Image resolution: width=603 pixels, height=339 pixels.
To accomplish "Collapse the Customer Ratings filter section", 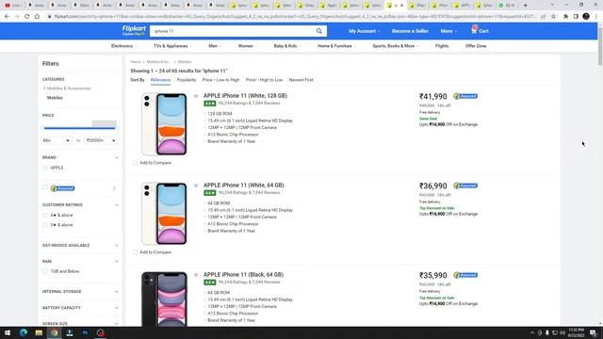I will 116,205.
